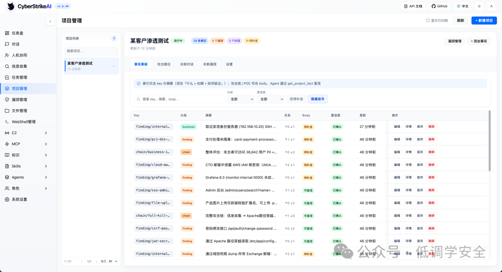Open the per-page 50 dropdown
Viewport: 502px width, 272px height.
(113, 261)
